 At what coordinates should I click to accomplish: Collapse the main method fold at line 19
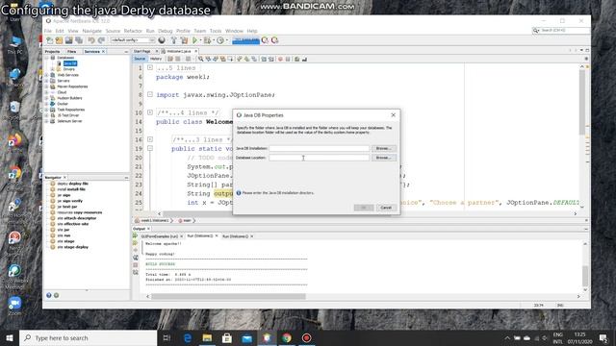tap(150, 149)
